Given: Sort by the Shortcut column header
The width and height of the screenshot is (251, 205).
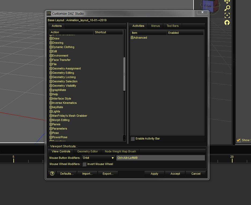Looking at the screenshot, I should [x=108, y=32].
